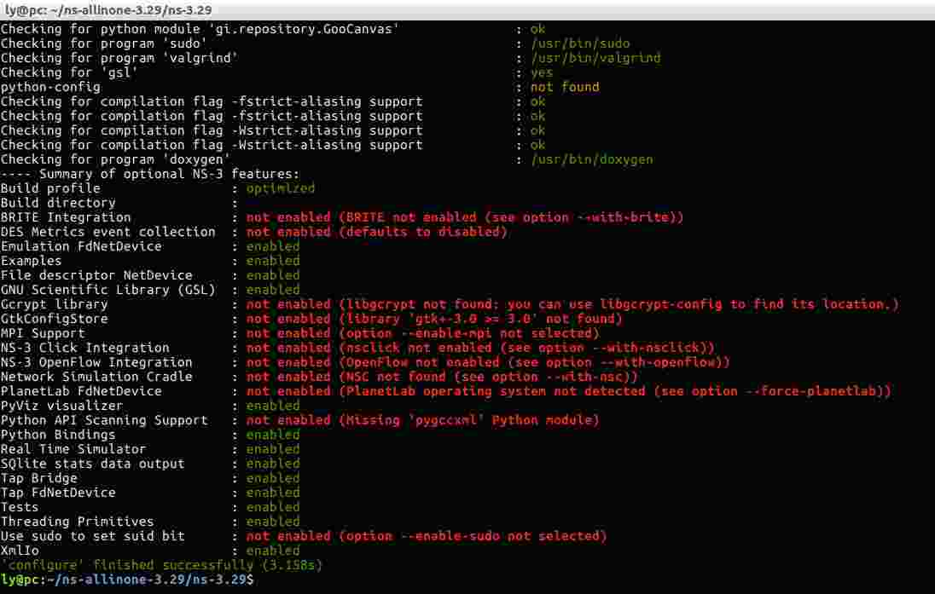
Task: Click the 'MPI Support' label
Action: 43,333
